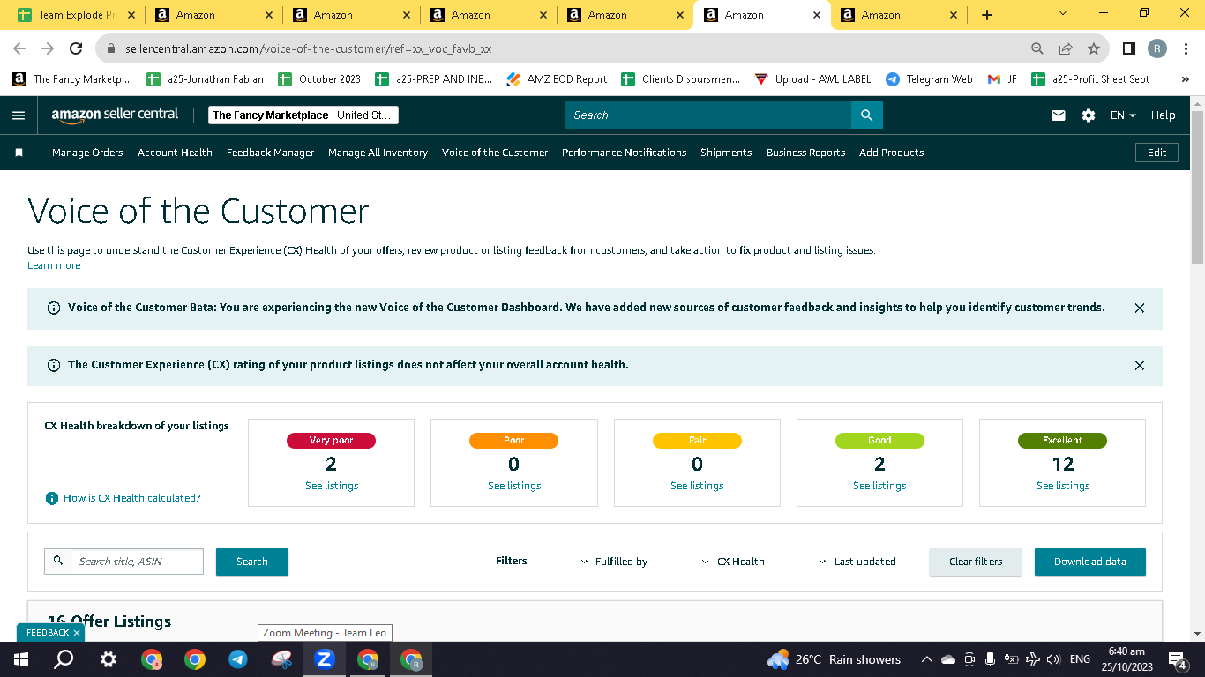This screenshot has height=677, width=1205.
Task: Dismiss the Voice of the Customer Beta banner
Action: 1140,309
